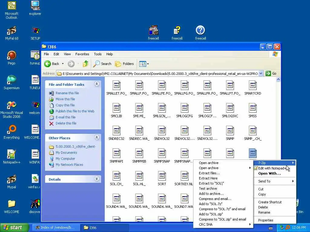Select the SNMPAPI file icon
The width and height of the screenshot is (310, 232).
[117, 153]
